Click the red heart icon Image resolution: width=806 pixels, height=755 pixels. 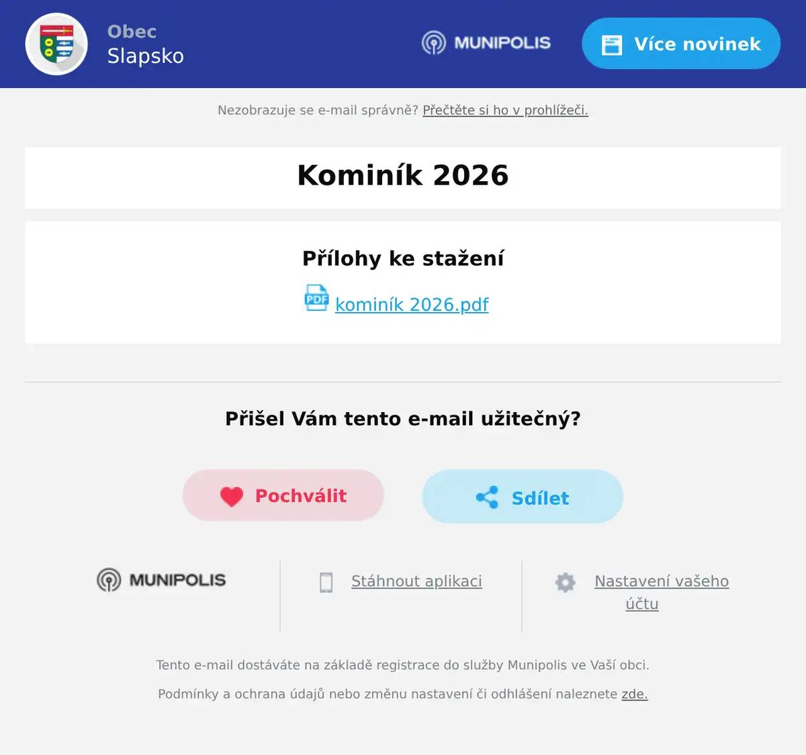tap(232, 496)
